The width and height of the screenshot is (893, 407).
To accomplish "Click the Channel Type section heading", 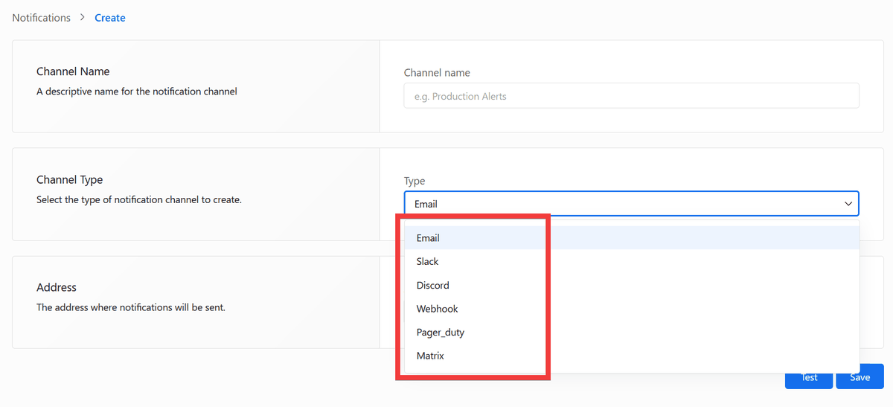I will click(69, 179).
